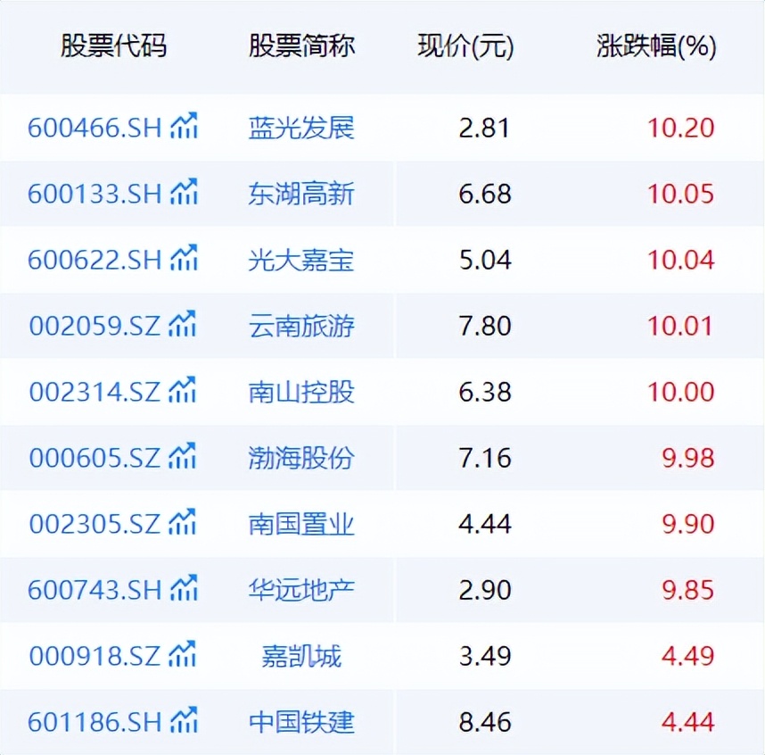Click chart icon beside 000918.SZ

point(184,654)
